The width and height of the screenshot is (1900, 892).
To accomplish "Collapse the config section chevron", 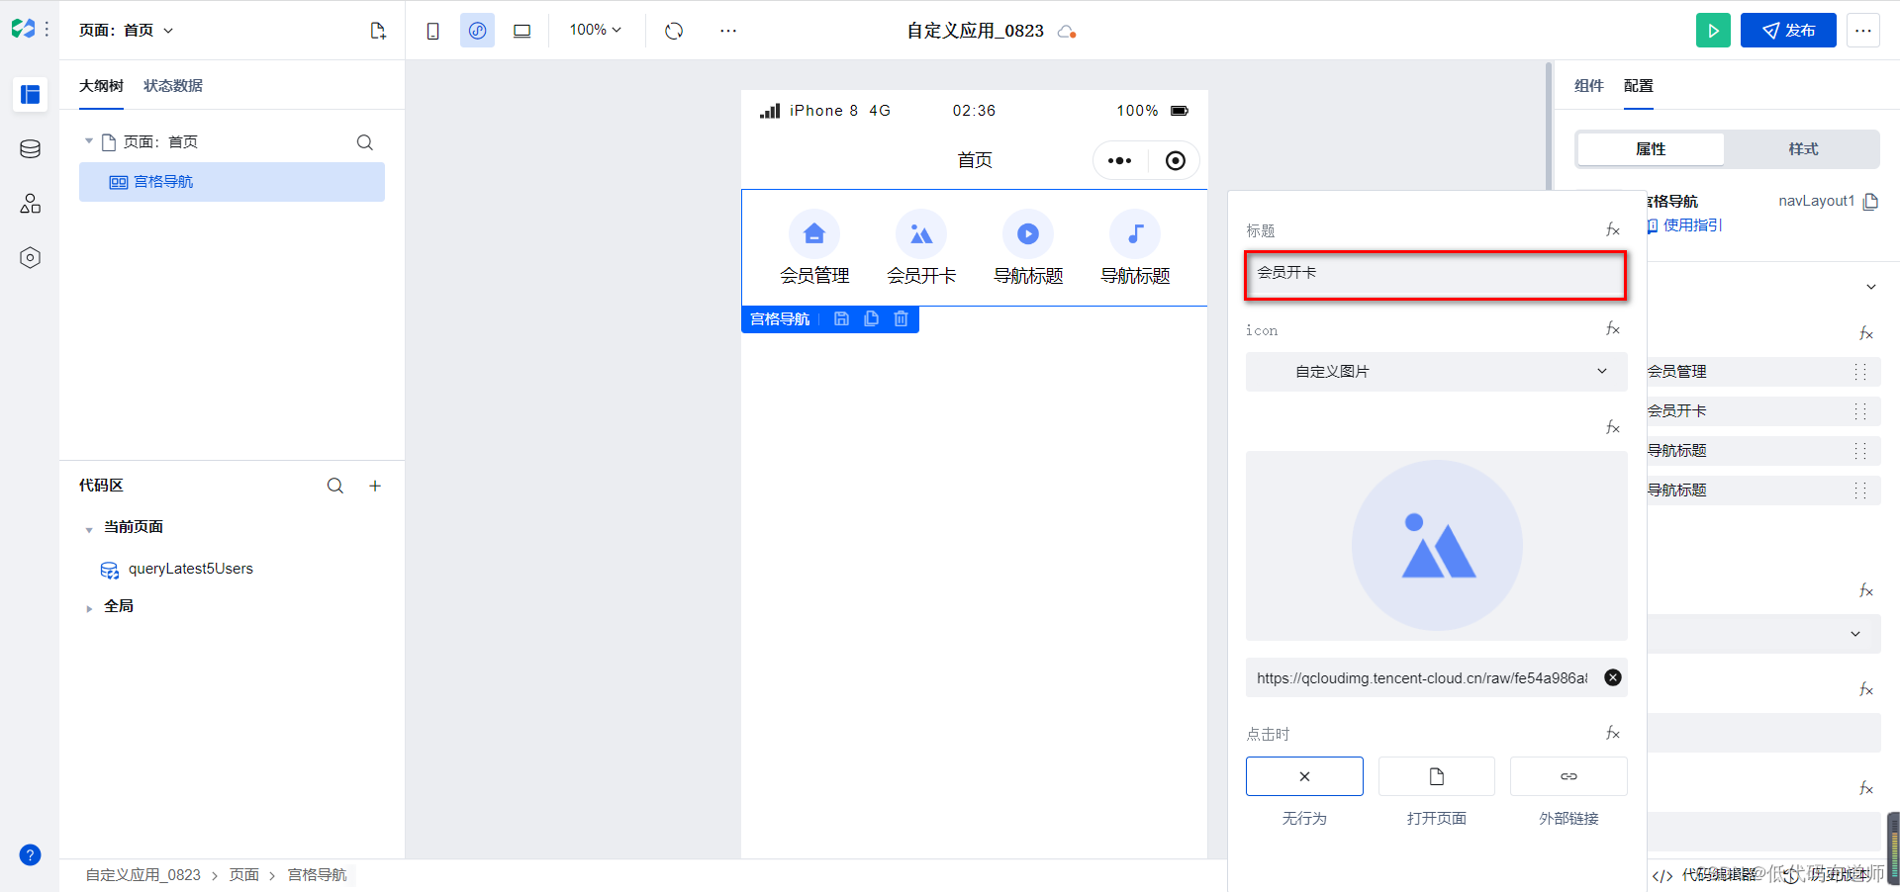I will pyautogui.click(x=1871, y=287).
